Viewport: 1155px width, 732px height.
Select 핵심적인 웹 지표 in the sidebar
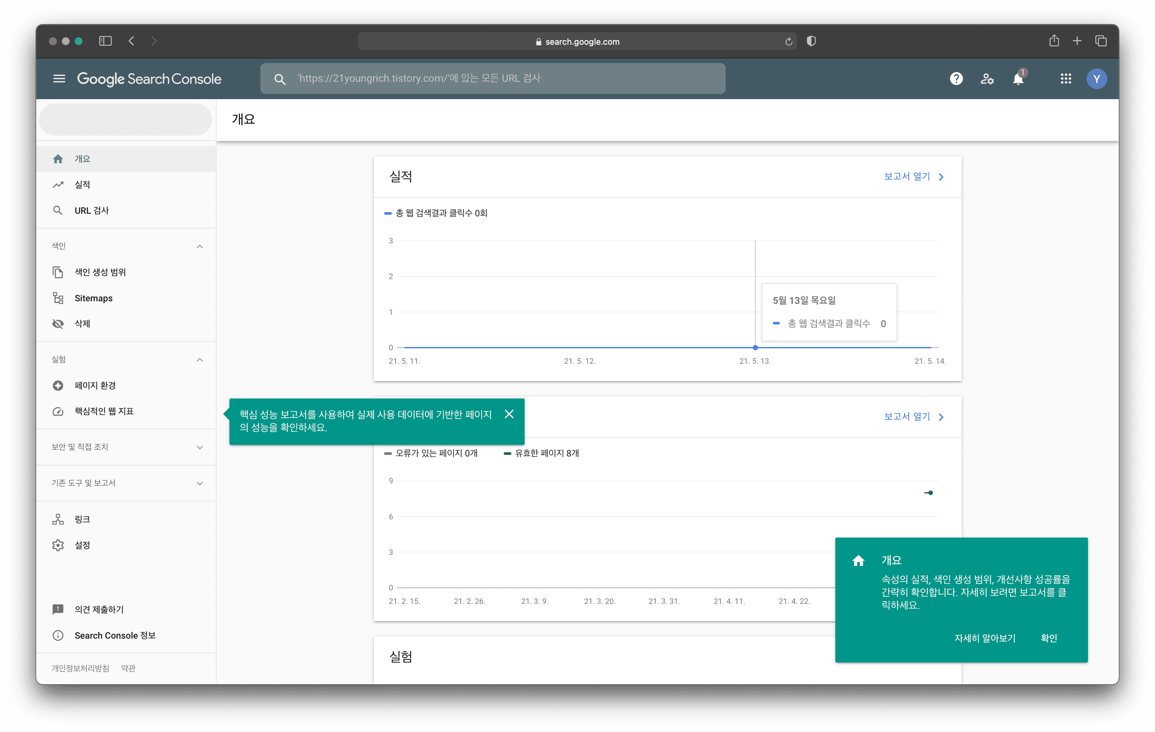point(104,411)
